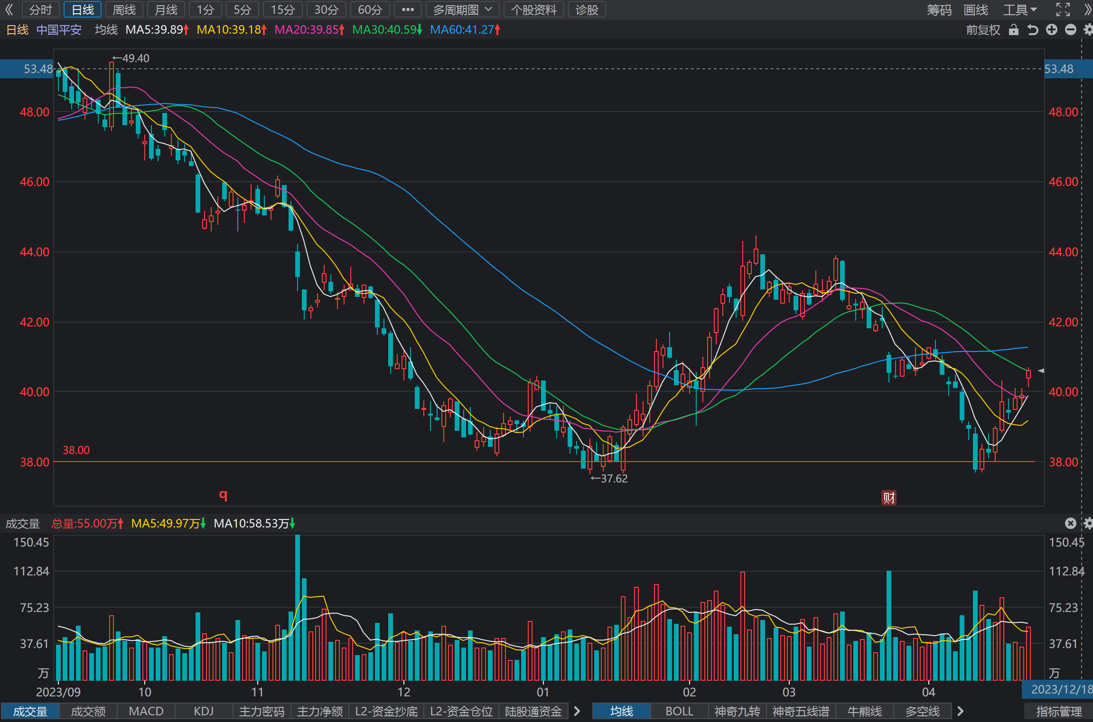Click volume MA10:58.53万 label
The image size is (1093, 722).
click(x=254, y=523)
